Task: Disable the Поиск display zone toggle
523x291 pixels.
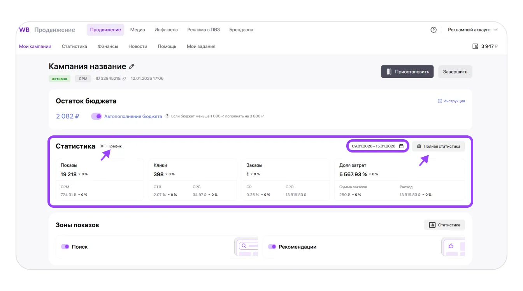Action: 65,247
